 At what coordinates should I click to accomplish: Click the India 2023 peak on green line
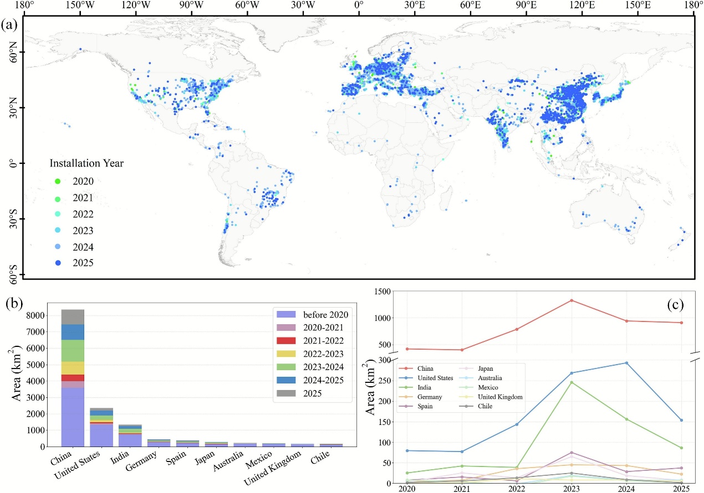point(571,382)
